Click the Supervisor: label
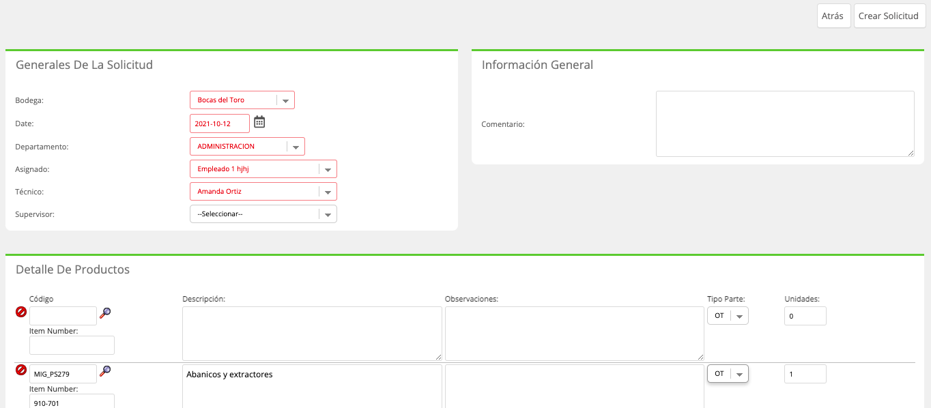Screen dimensions: 931x408 click(x=35, y=214)
